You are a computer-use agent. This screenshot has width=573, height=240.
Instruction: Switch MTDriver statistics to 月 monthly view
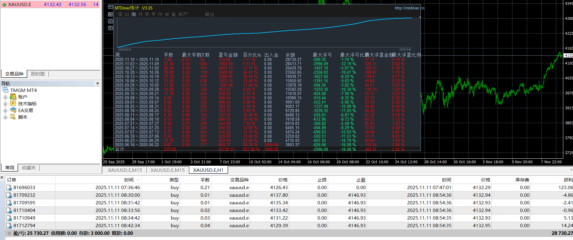[140, 14]
